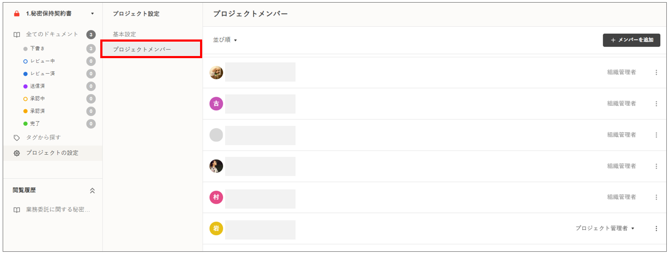Expand the 1.秘密保持契約書 project dropdown
This screenshot has width=670, height=255.
click(92, 13)
